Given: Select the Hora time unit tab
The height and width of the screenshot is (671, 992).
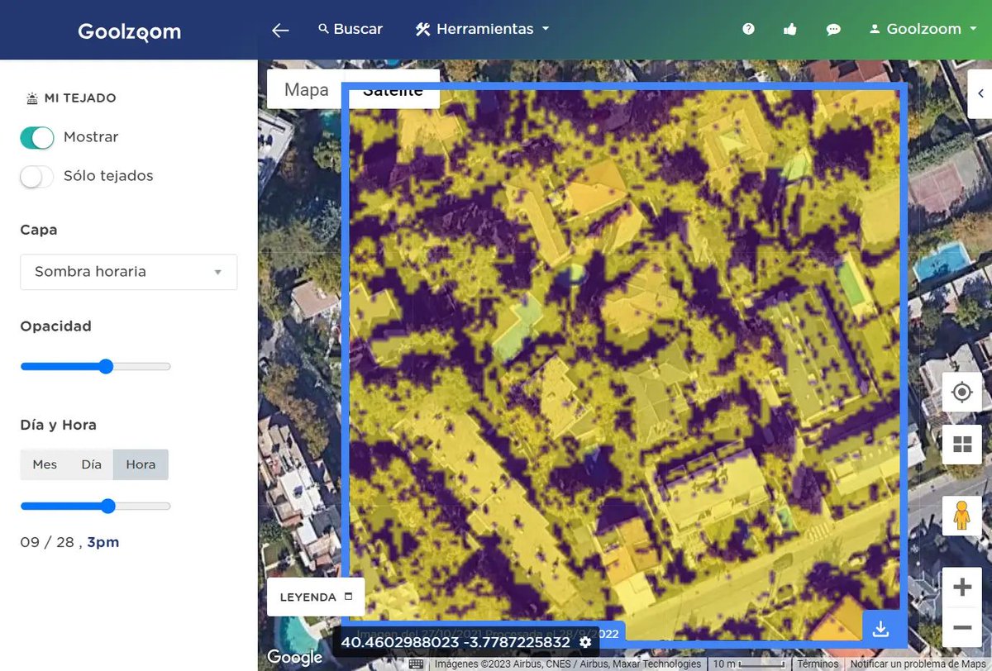Looking at the screenshot, I should pos(141,464).
